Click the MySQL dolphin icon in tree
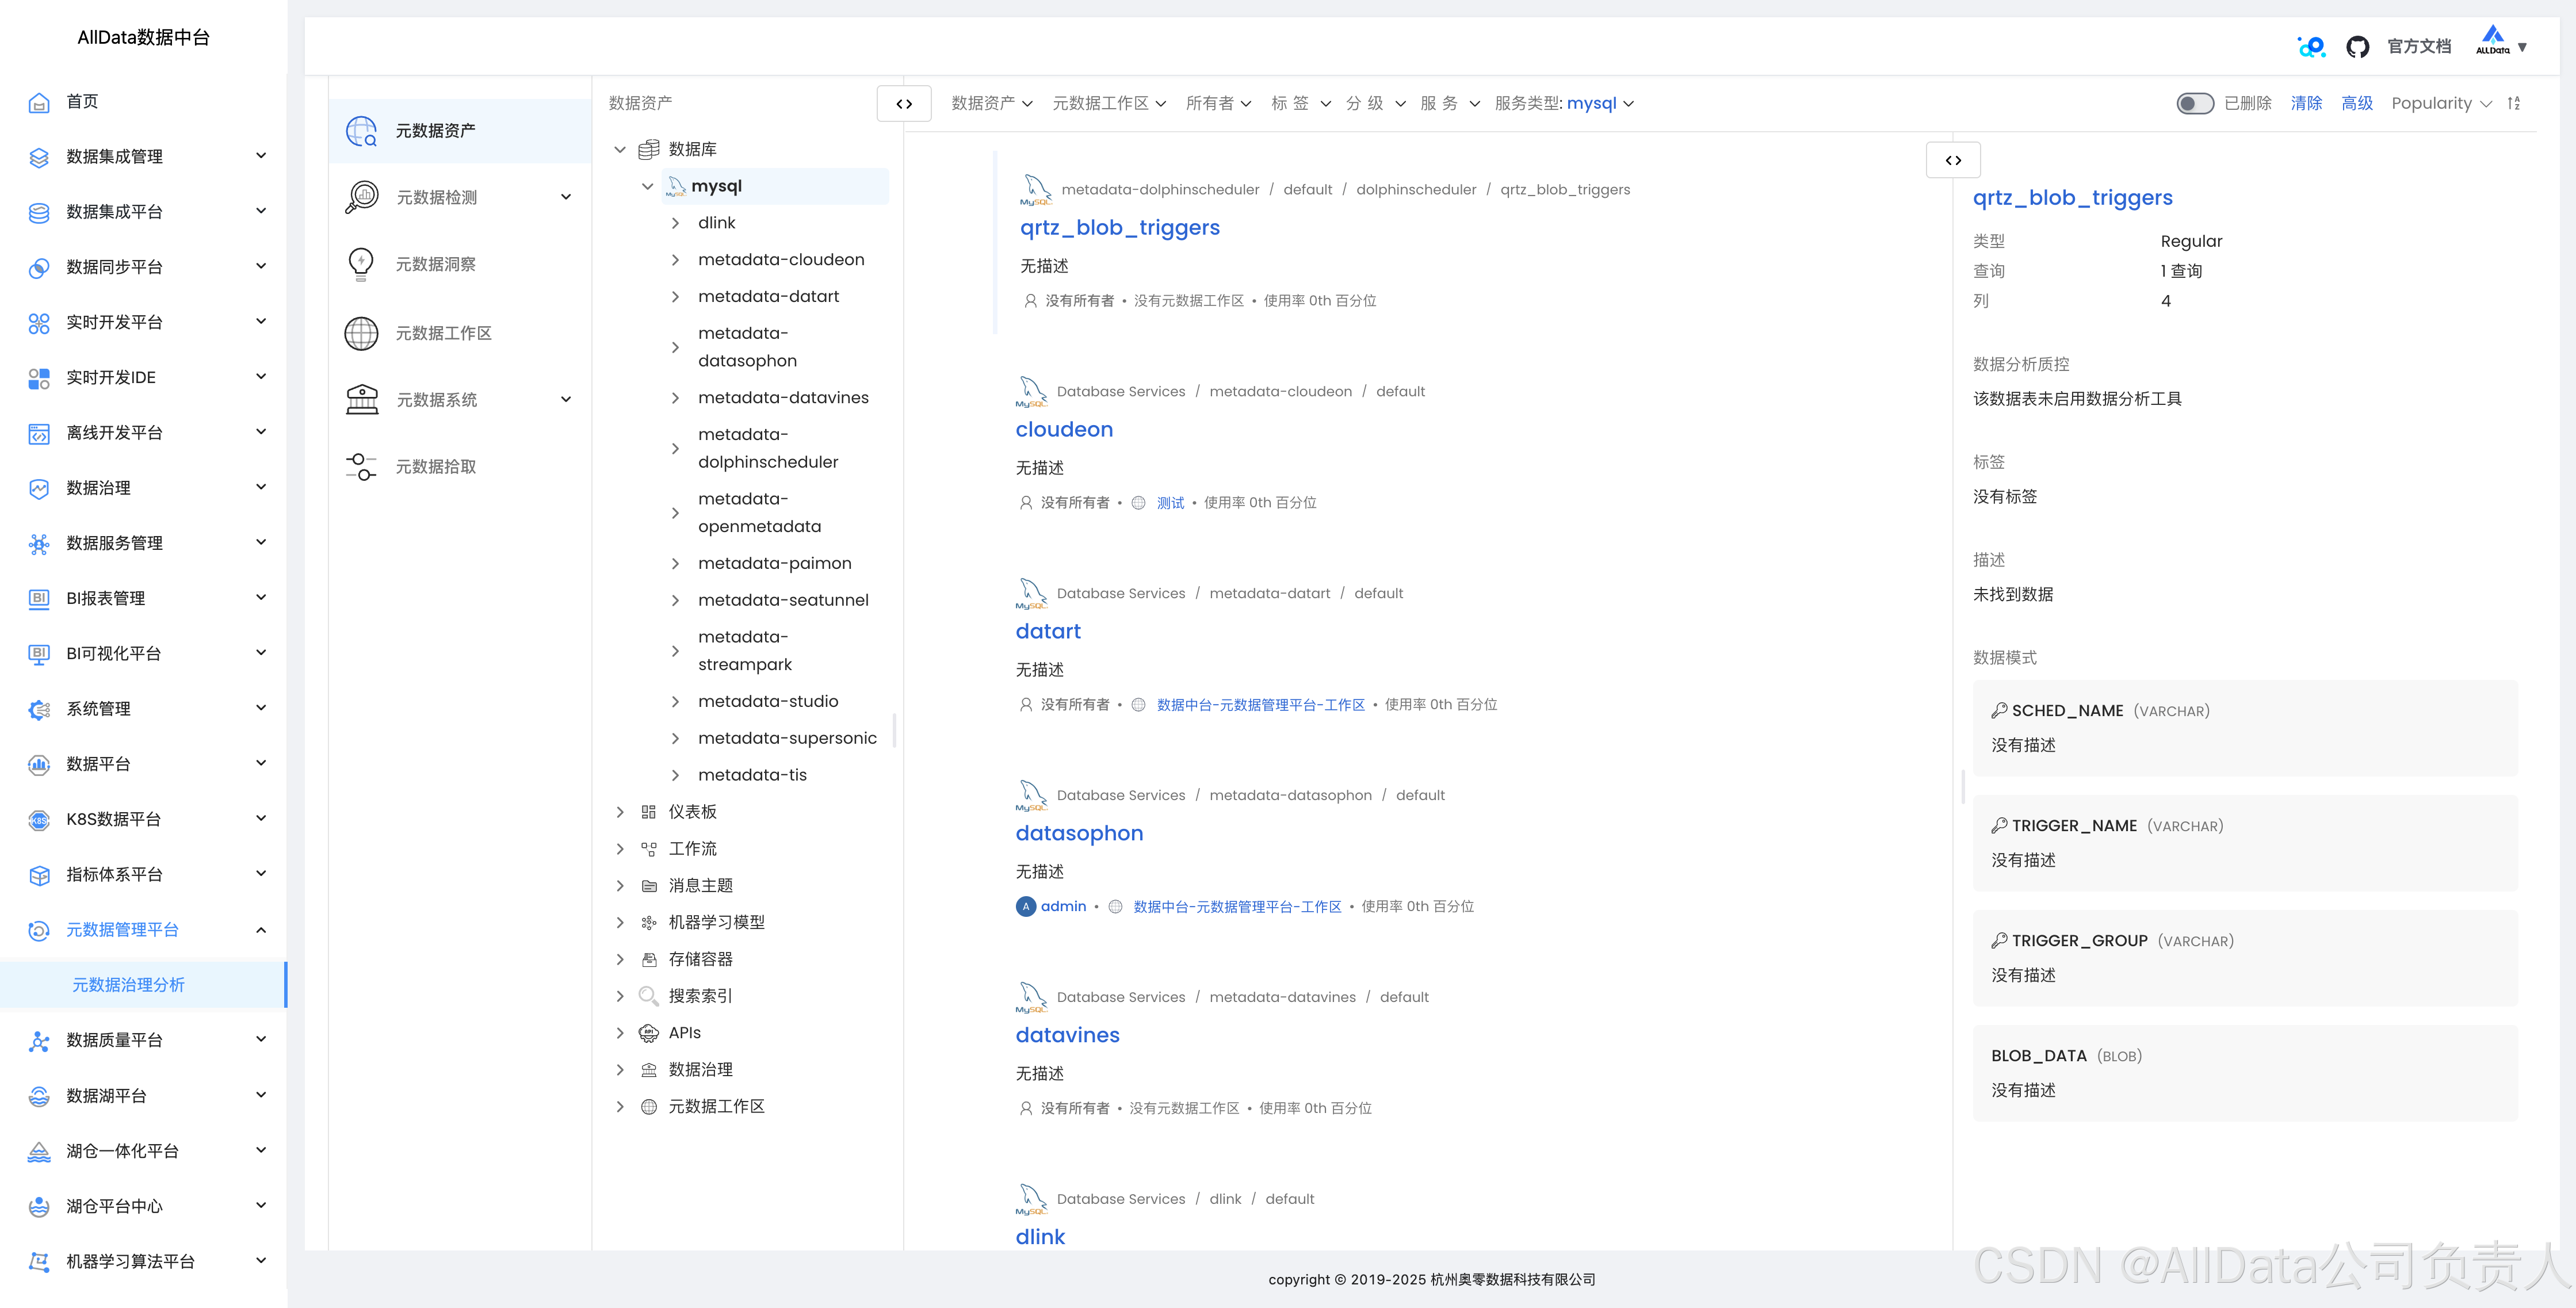The width and height of the screenshot is (2576, 1308). (676, 186)
